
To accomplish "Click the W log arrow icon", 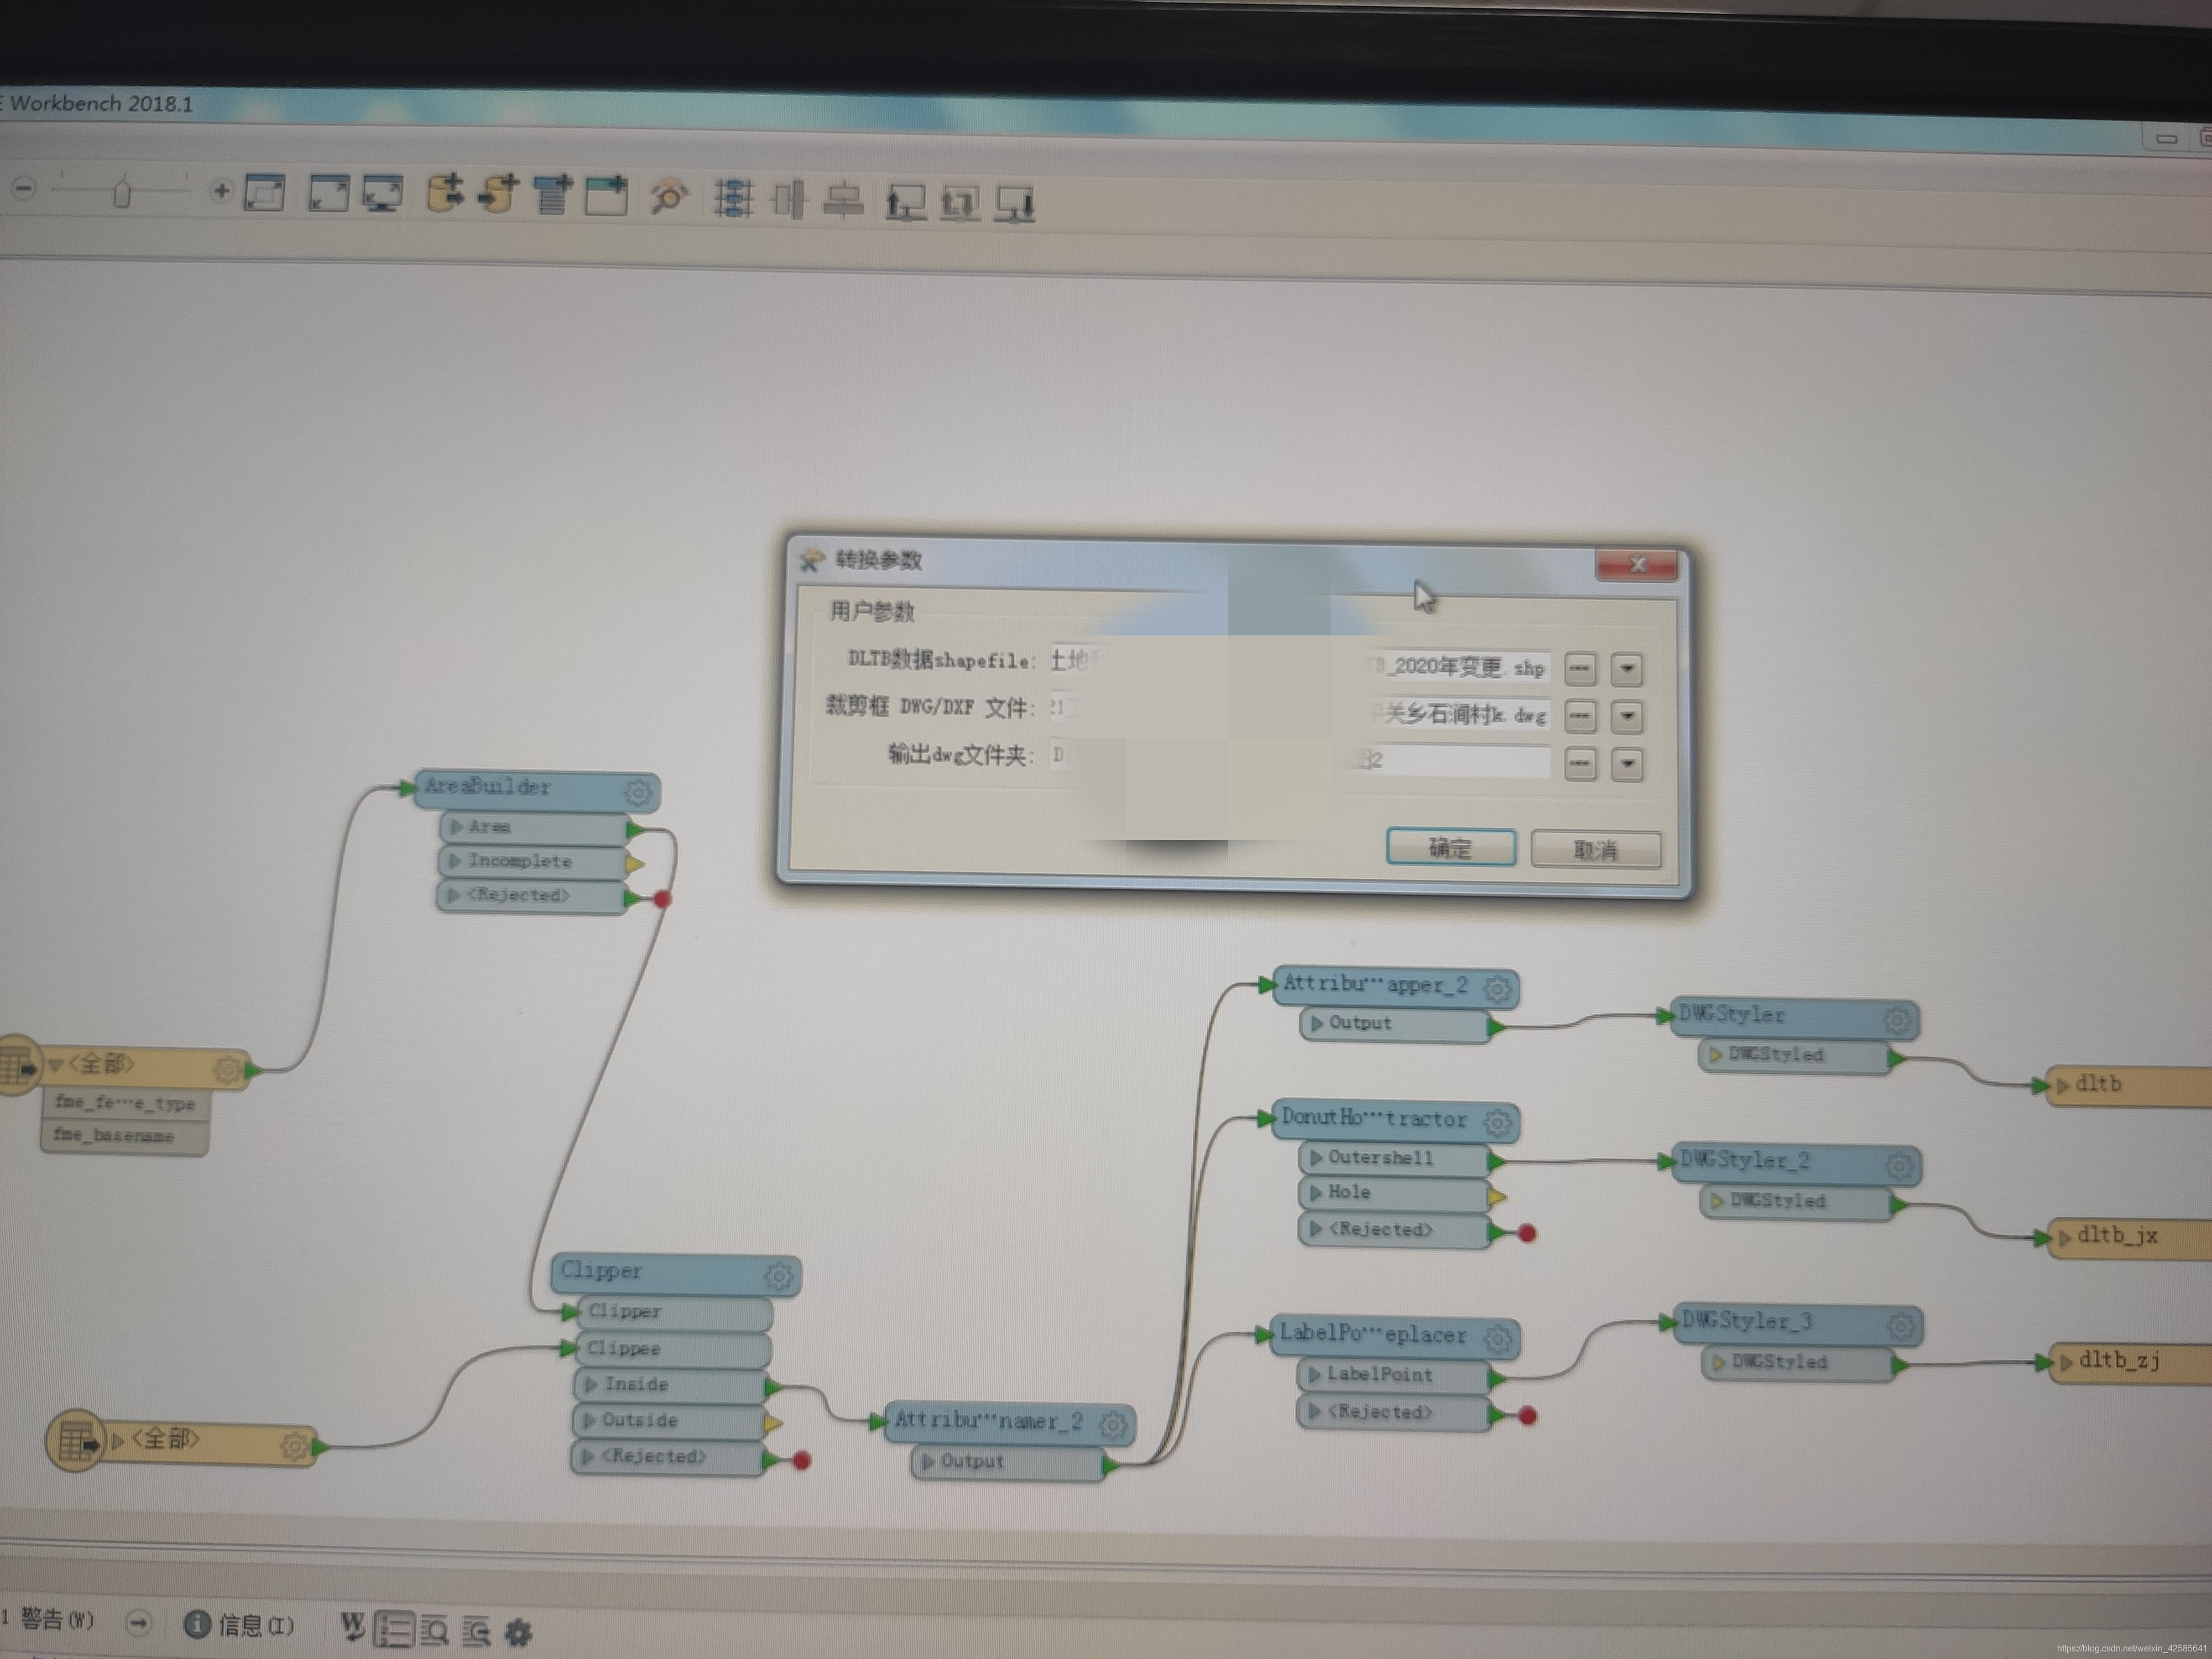I will [352, 1627].
